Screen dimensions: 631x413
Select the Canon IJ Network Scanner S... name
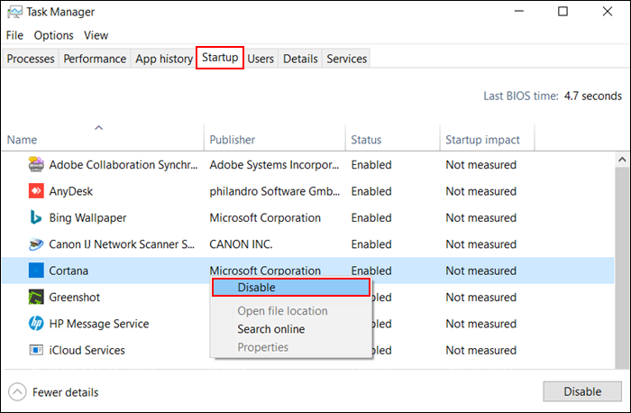tap(122, 244)
